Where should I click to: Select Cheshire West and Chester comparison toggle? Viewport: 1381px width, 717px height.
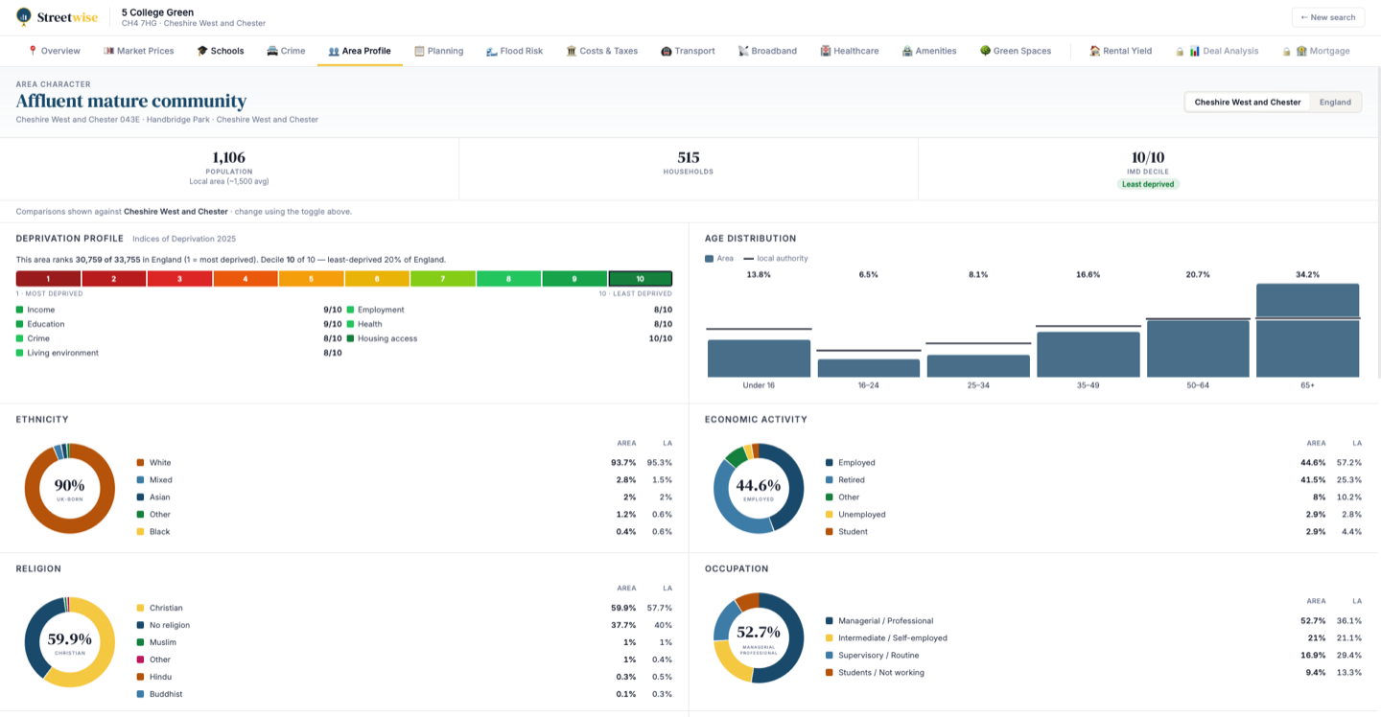(x=1248, y=102)
